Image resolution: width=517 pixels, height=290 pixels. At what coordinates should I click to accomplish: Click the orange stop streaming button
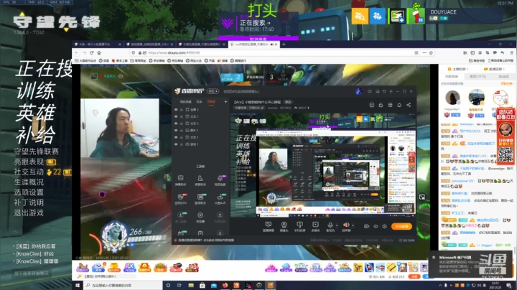402,226
